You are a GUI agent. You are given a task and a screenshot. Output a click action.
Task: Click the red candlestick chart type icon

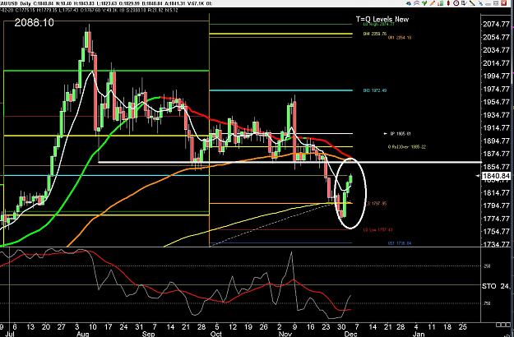pos(448,3)
